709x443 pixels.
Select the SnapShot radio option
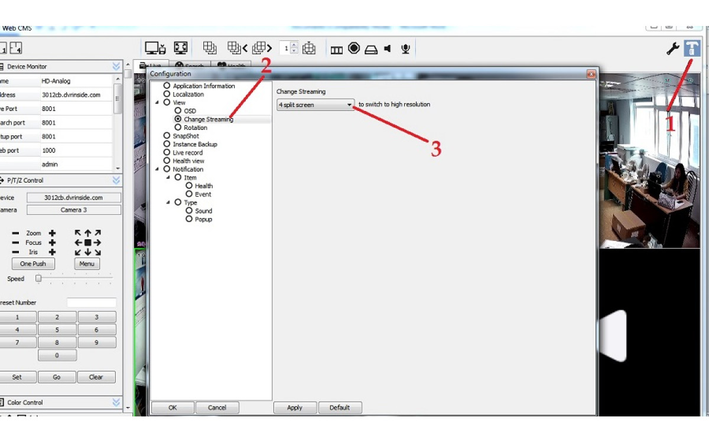(x=167, y=136)
